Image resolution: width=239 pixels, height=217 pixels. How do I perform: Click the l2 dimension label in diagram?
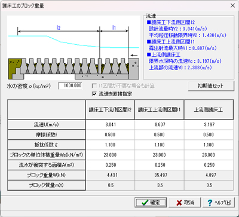(x=58, y=28)
